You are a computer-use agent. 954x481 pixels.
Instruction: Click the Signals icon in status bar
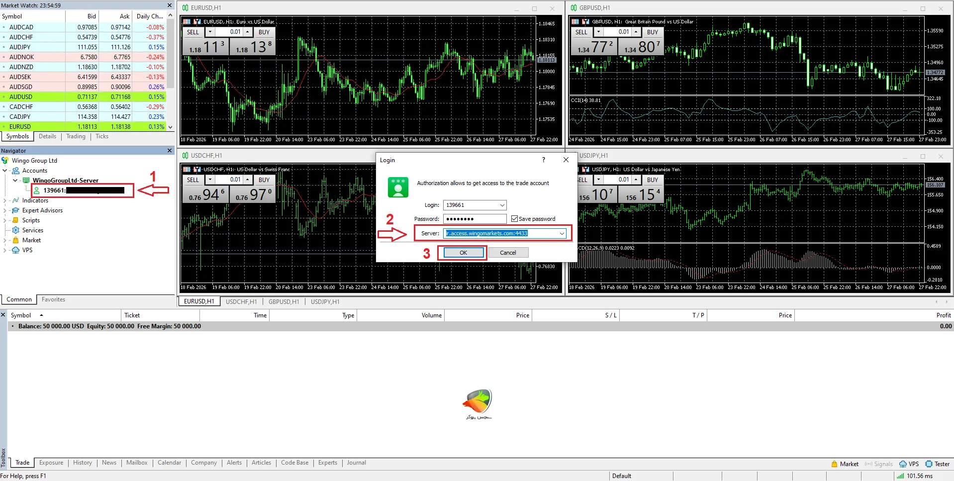click(868, 464)
